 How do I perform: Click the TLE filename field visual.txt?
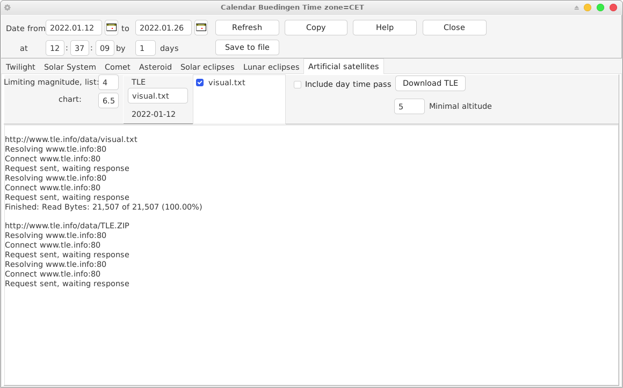tap(158, 96)
